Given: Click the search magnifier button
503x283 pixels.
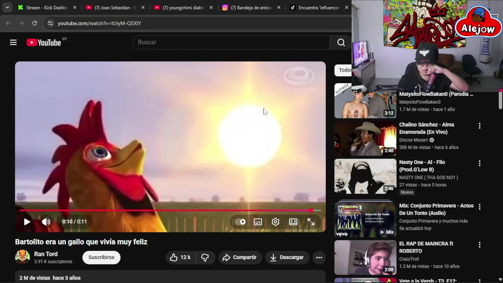Looking at the screenshot, I should 341,42.
